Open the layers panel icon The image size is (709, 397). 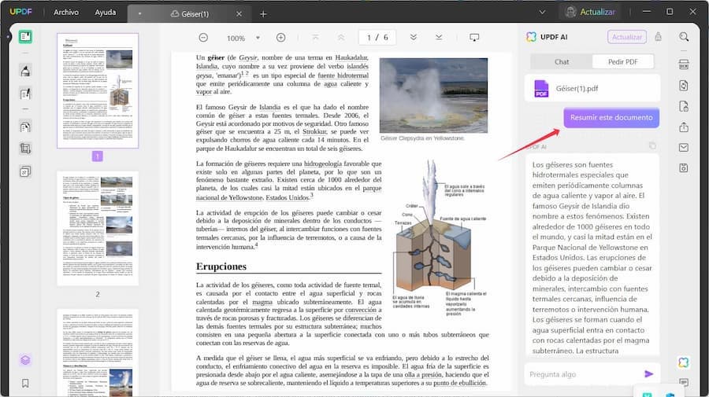(x=25, y=359)
